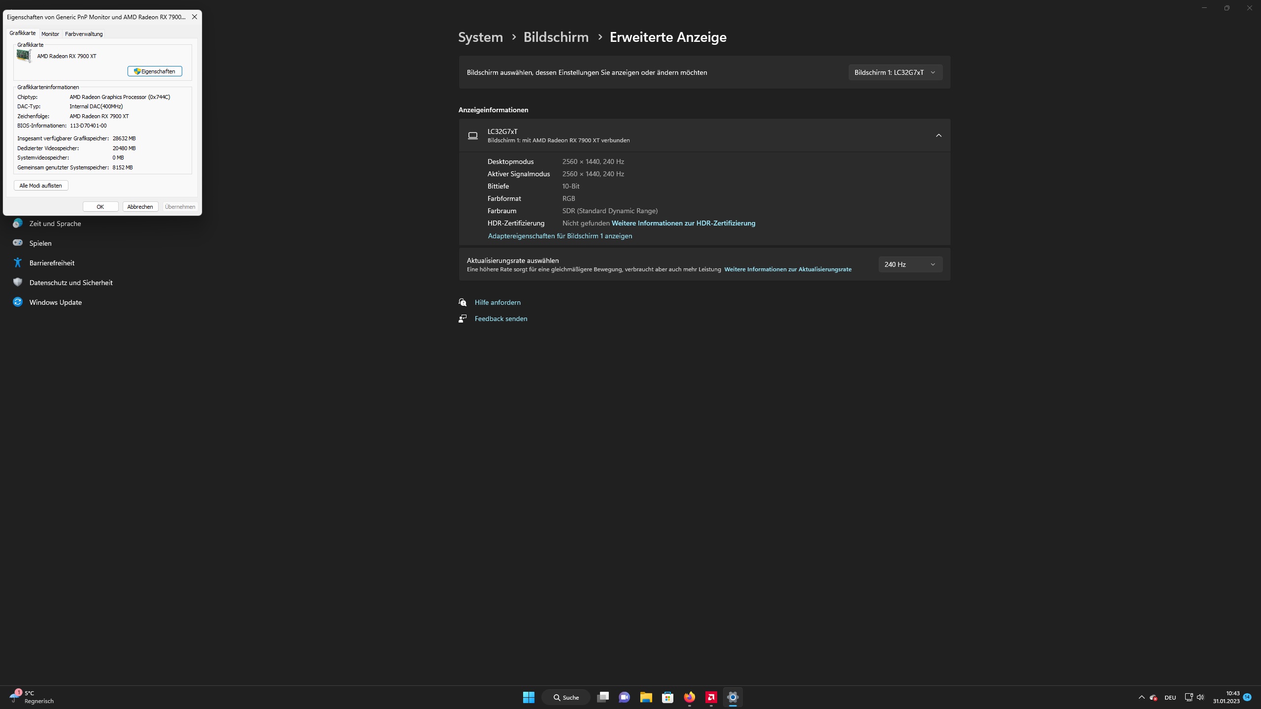
Task: Open Barrierefreiheit settings section
Action: coord(52,263)
